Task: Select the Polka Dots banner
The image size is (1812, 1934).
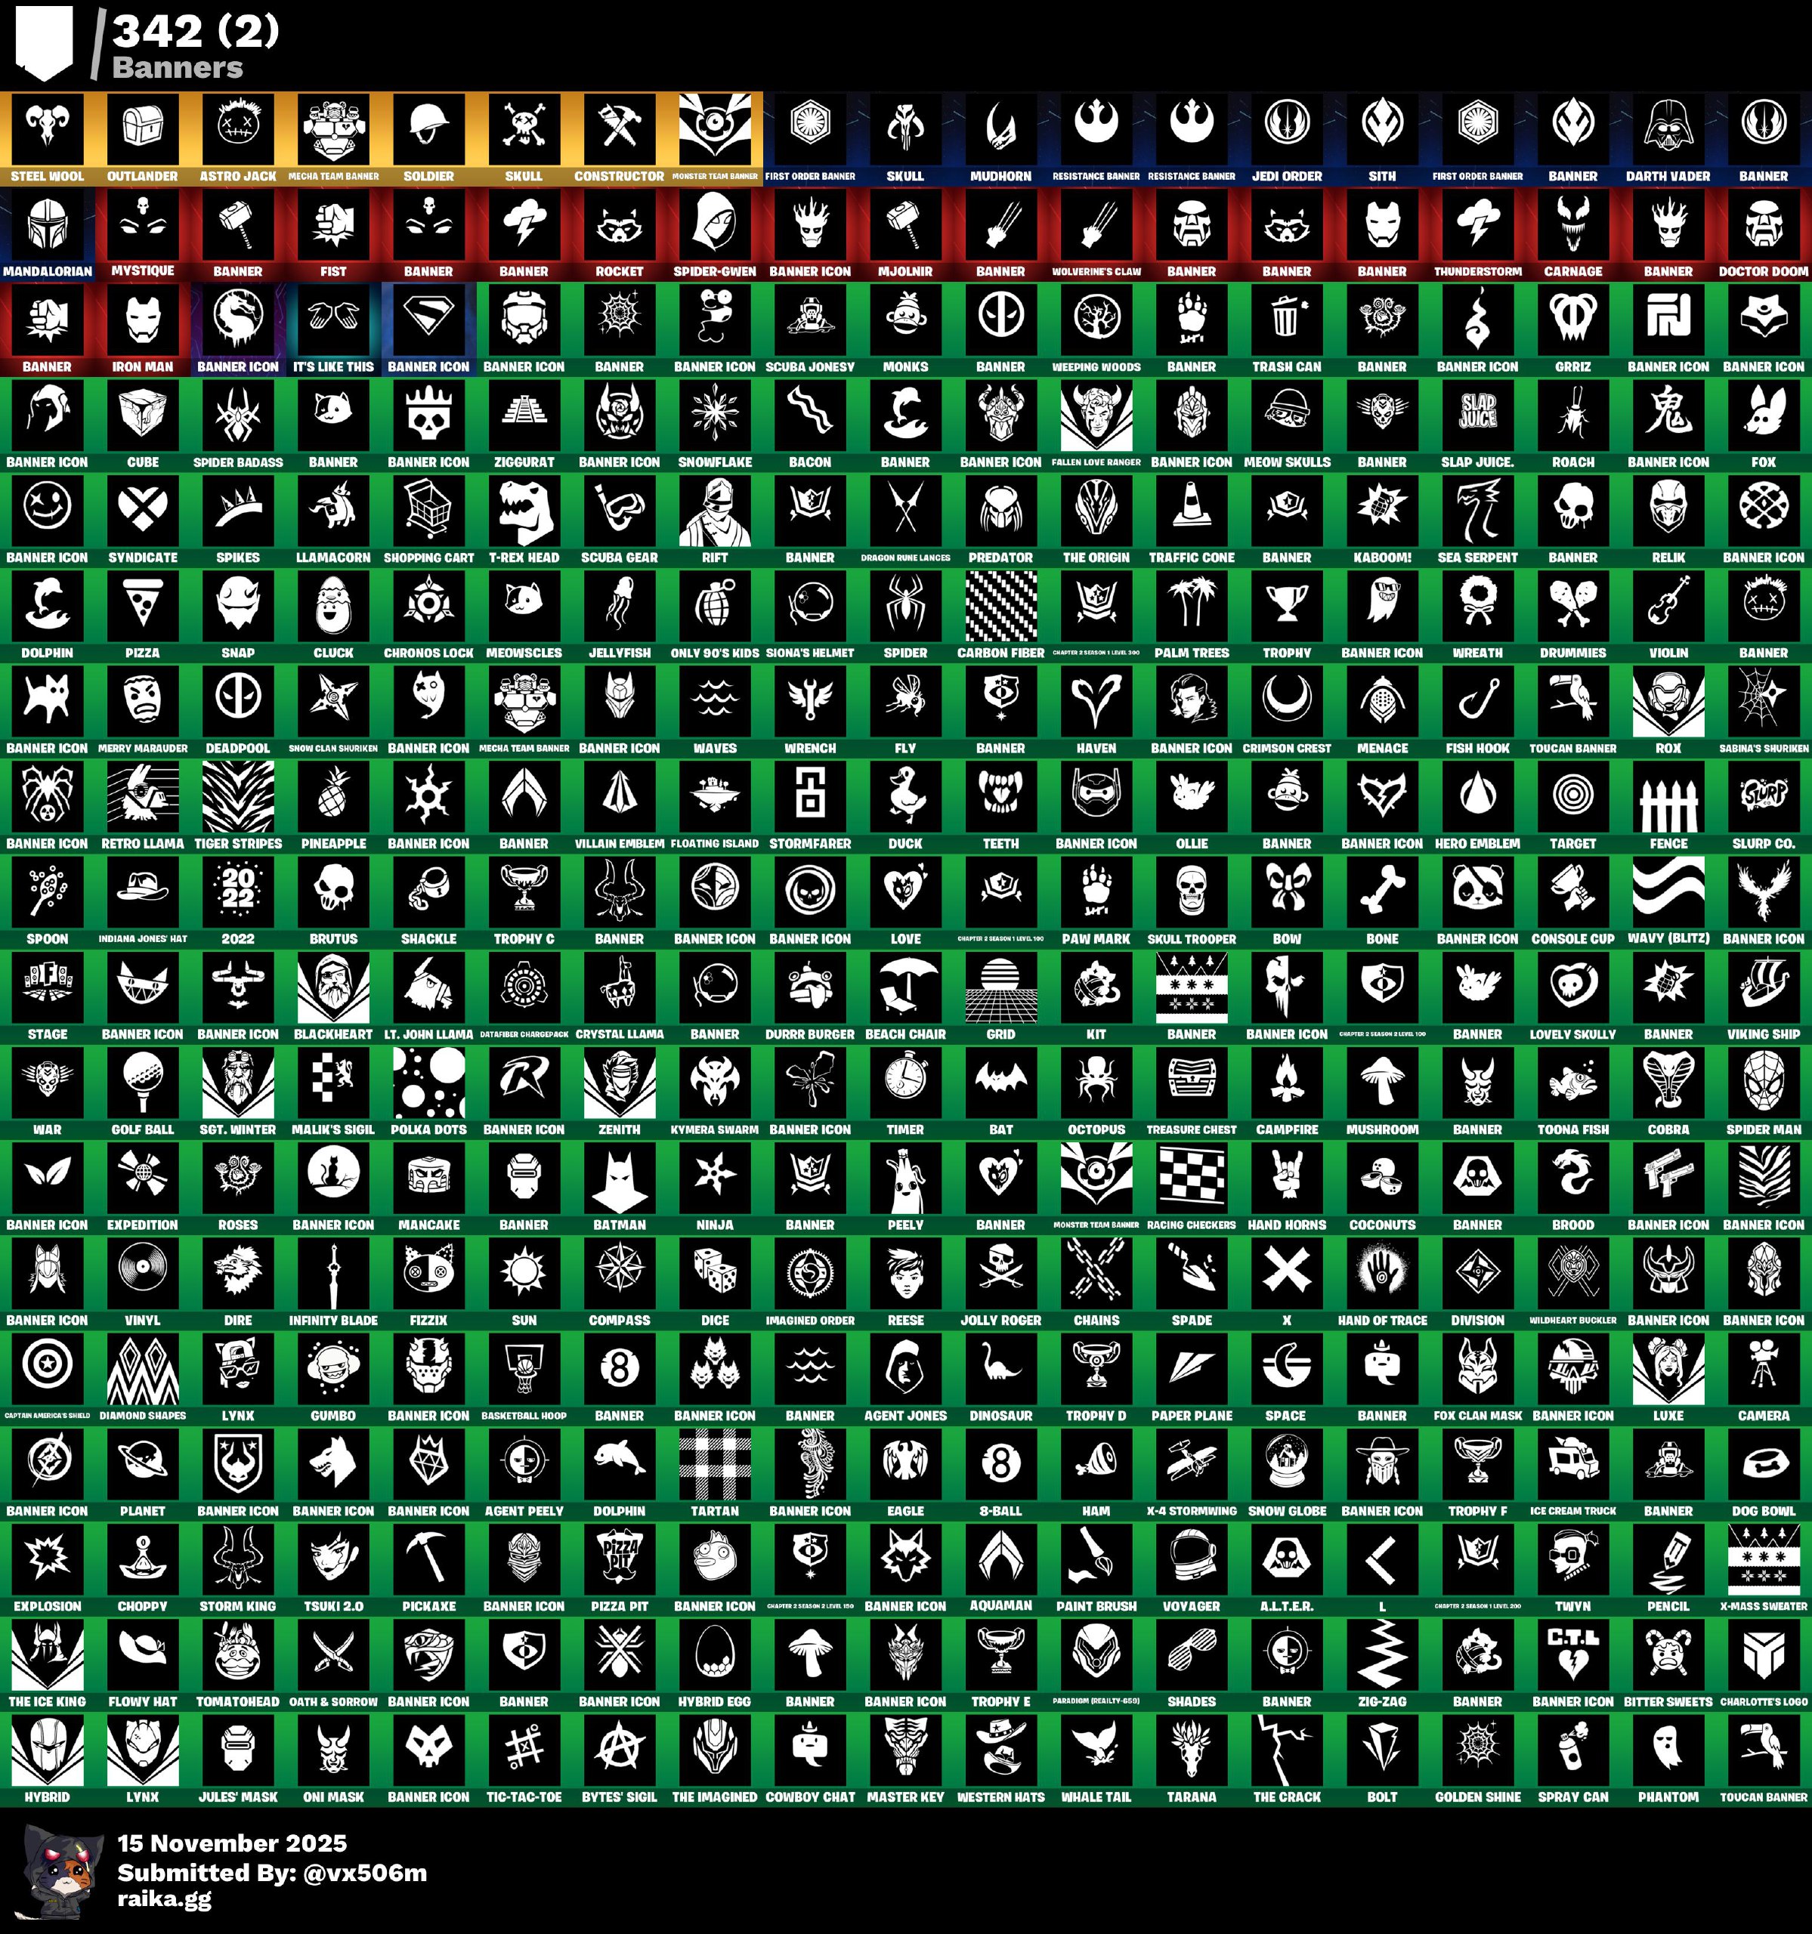Action: [x=428, y=1083]
